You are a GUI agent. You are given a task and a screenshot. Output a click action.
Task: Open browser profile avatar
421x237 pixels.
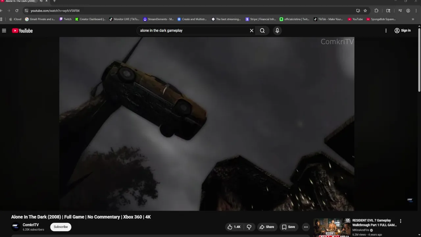(408, 11)
